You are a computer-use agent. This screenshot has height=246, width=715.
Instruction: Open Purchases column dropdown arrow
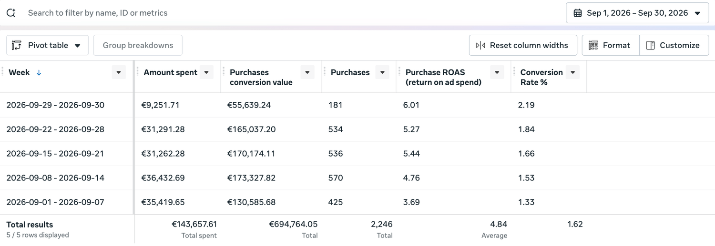point(382,72)
